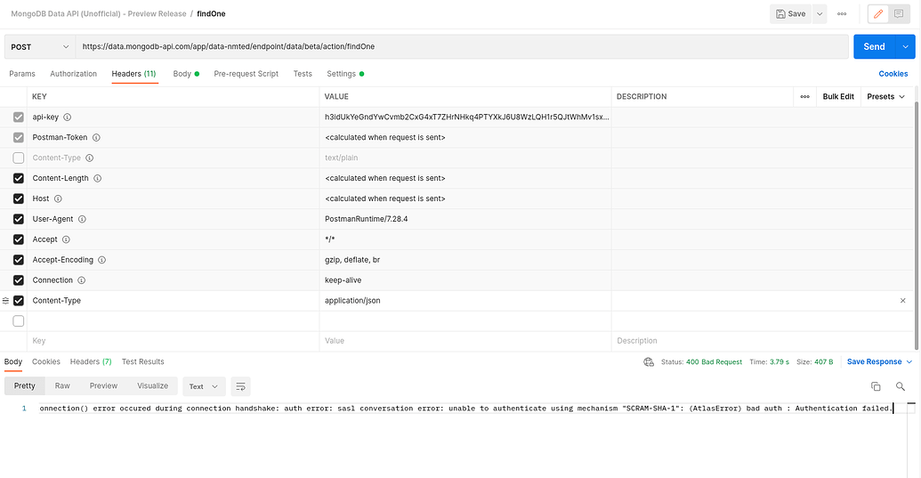The image size is (921, 478).
Task: Uncheck the Accept-Encoding header checkbox
Action: click(19, 260)
